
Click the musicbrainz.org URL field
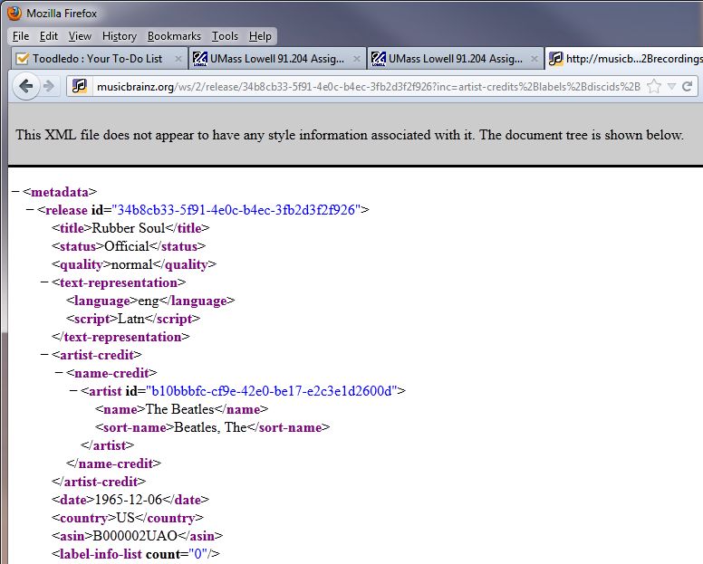pyautogui.click(x=368, y=87)
